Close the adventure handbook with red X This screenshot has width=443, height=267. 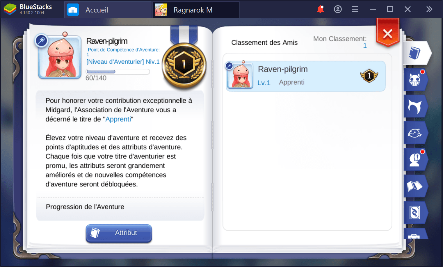[387, 34]
